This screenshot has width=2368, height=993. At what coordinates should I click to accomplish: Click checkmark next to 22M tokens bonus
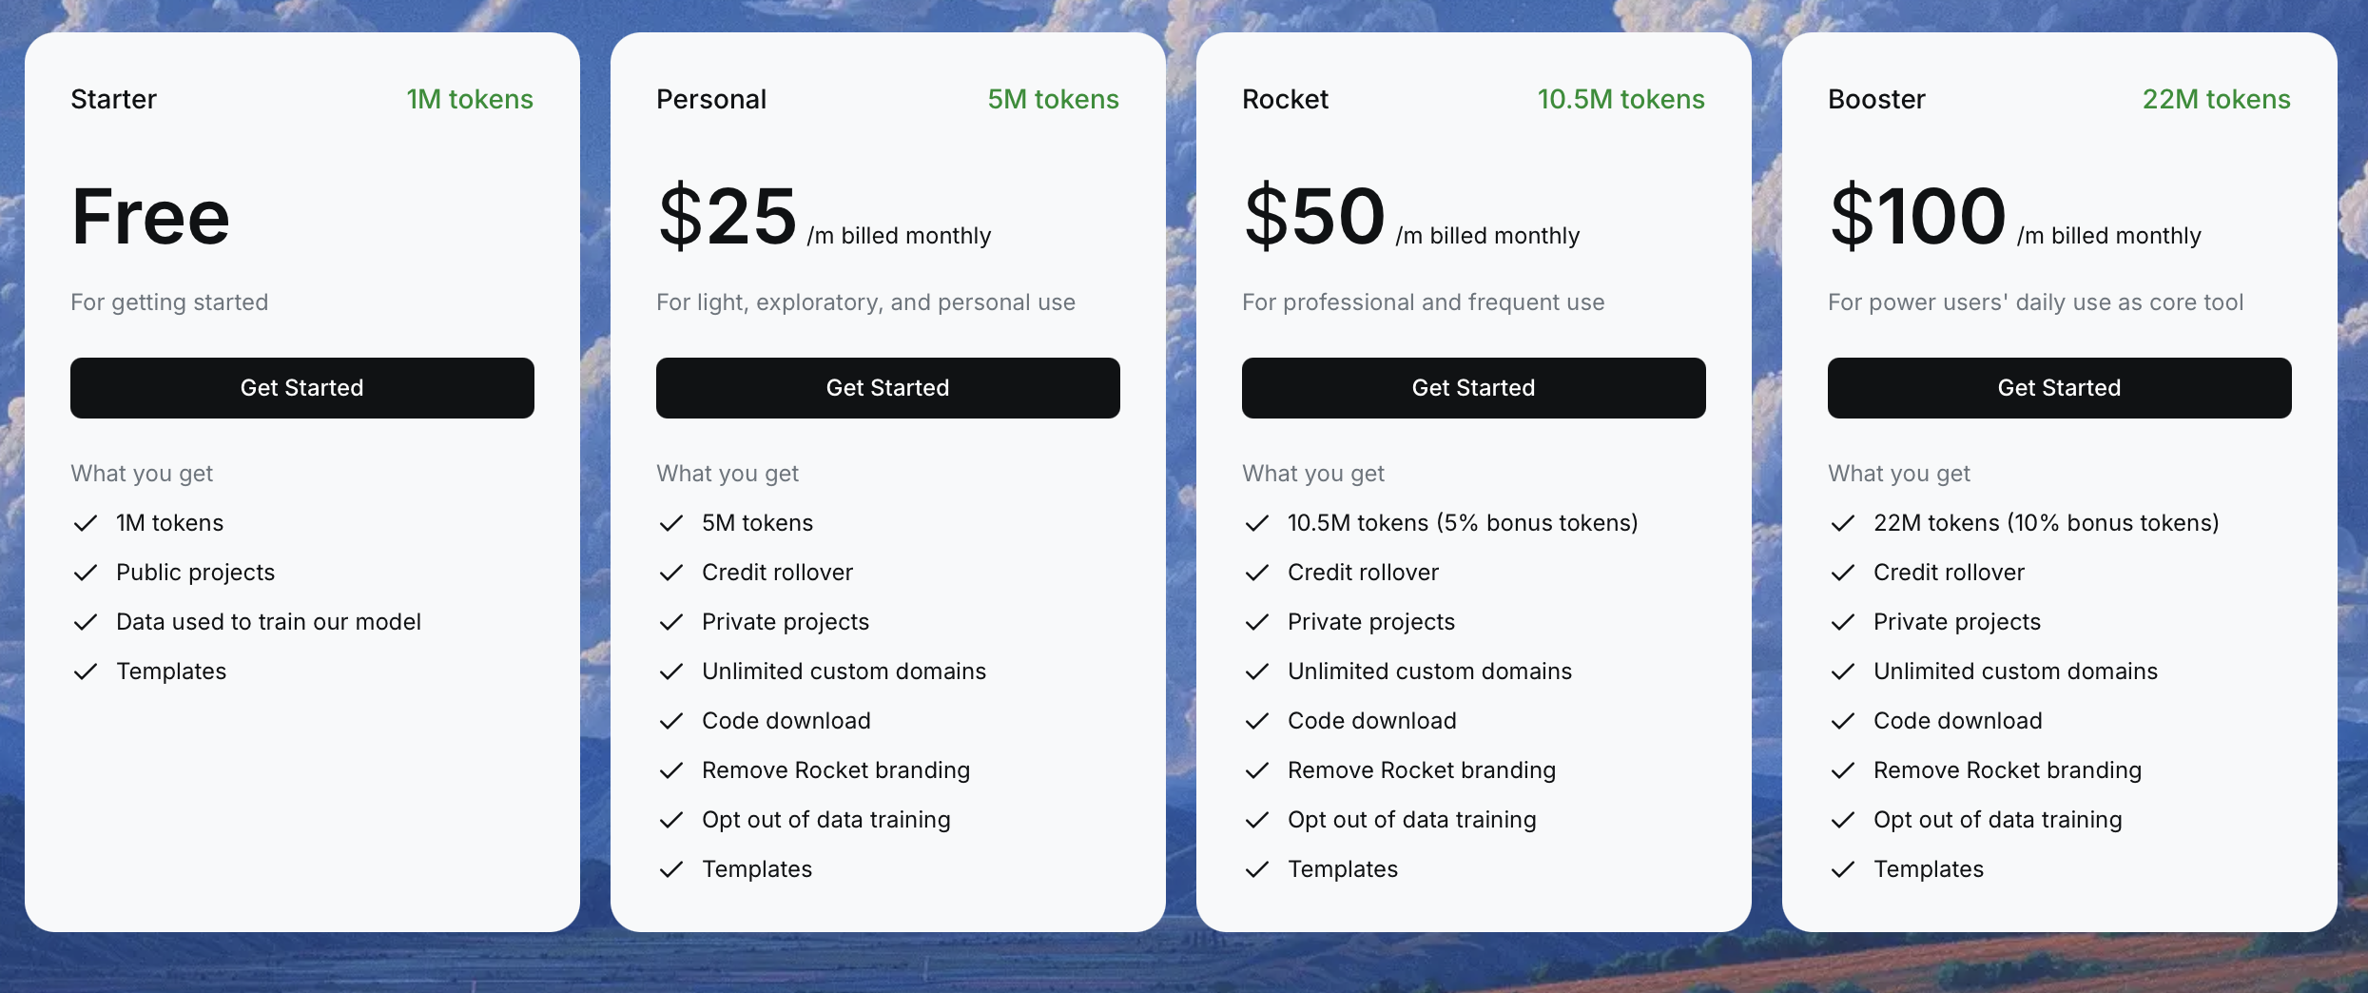(x=1843, y=523)
